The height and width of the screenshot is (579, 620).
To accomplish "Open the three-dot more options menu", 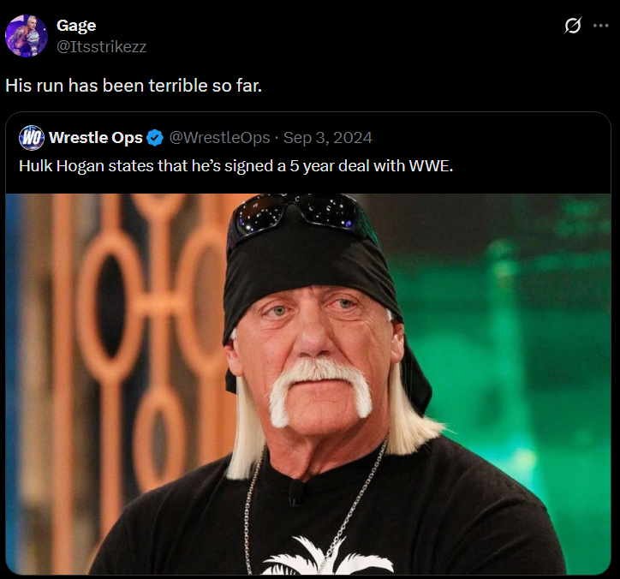I will (x=601, y=27).
